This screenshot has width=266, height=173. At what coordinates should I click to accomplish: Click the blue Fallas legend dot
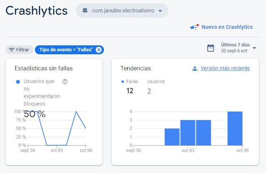coord(123,82)
